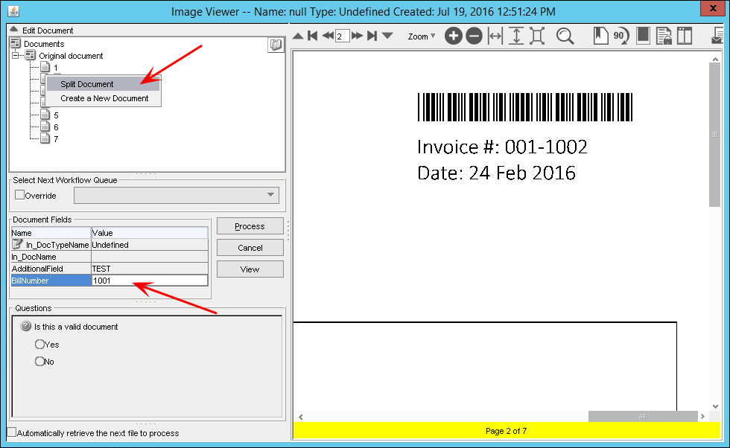Go to the previous page
This screenshot has height=448, width=730.
327,36
